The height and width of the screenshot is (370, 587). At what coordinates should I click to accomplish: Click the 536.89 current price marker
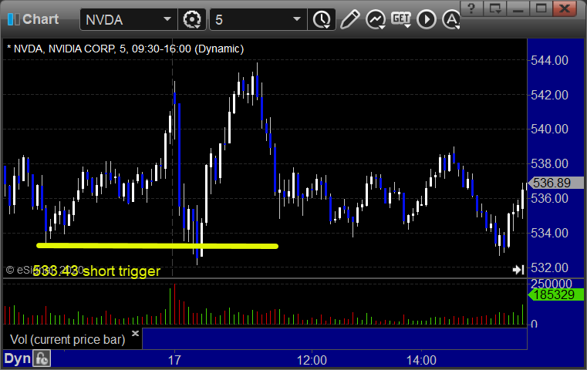(x=555, y=183)
